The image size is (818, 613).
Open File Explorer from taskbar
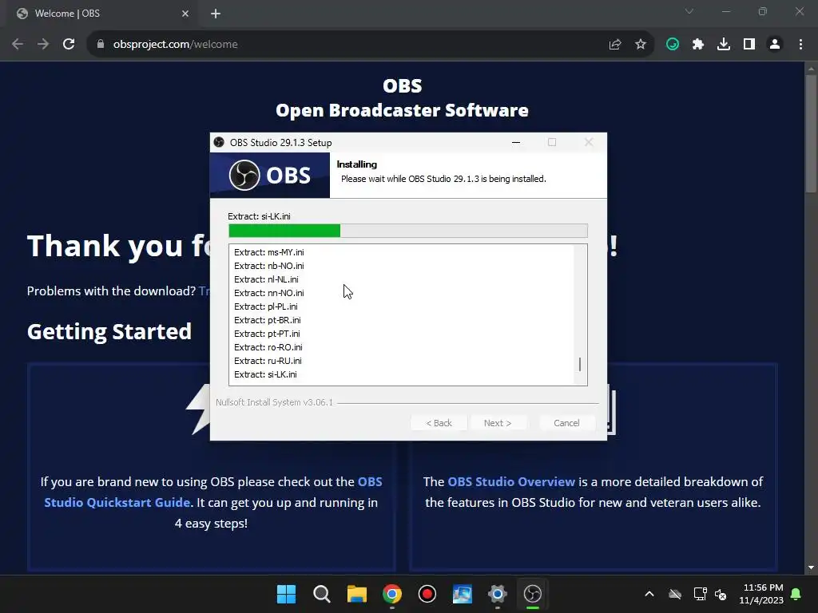pyautogui.click(x=357, y=594)
